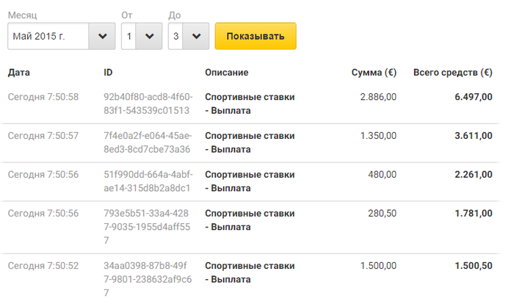The width and height of the screenshot is (514, 307).
Task: Click the 6.497,00 total balance value
Action: click(x=474, y=97)
